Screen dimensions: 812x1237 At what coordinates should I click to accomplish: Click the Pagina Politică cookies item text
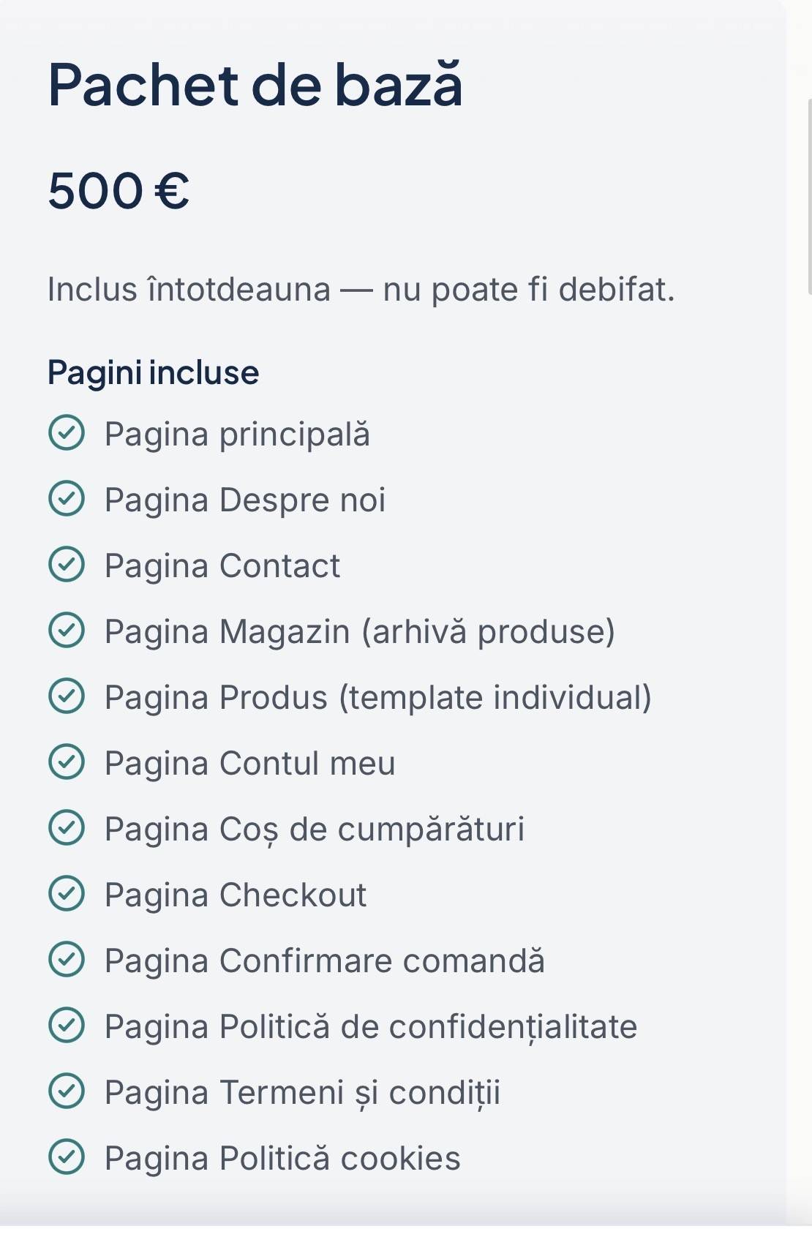(282, 1158)
